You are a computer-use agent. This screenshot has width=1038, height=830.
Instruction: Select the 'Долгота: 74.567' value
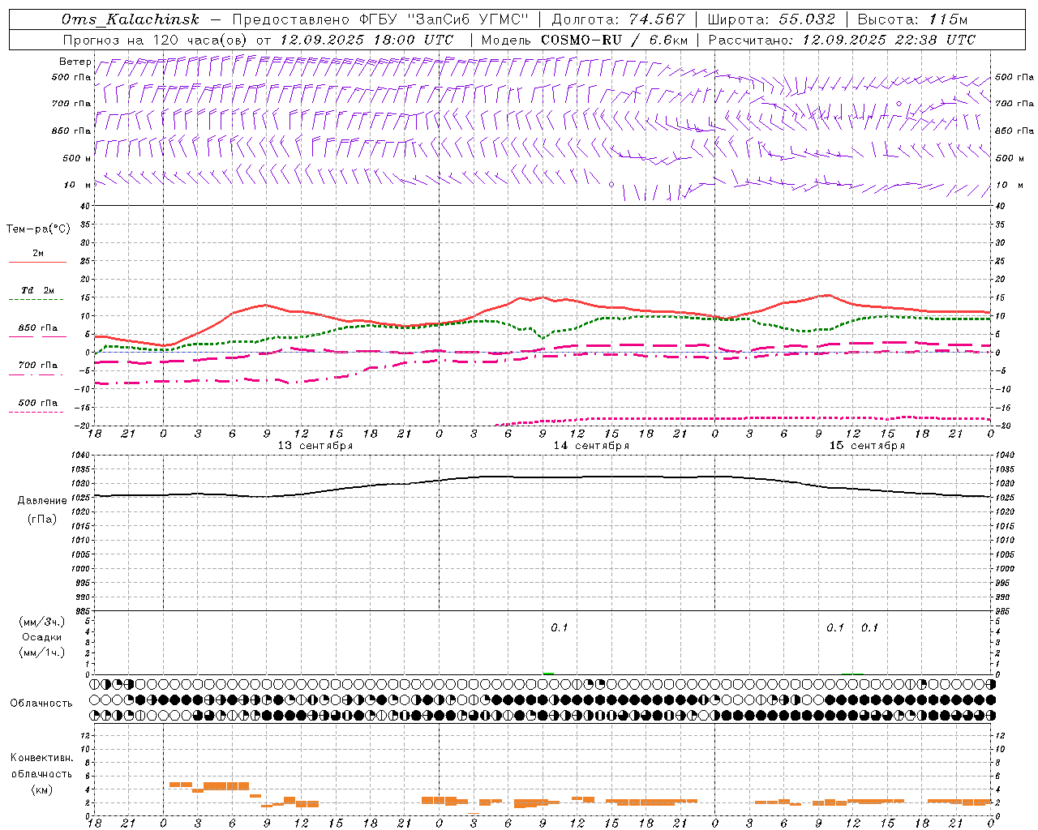coord(619,19)
